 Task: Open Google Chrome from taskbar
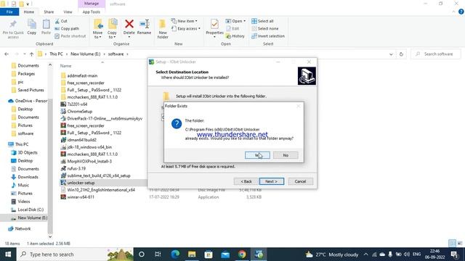pyautogui.click(x=242, y=254)
